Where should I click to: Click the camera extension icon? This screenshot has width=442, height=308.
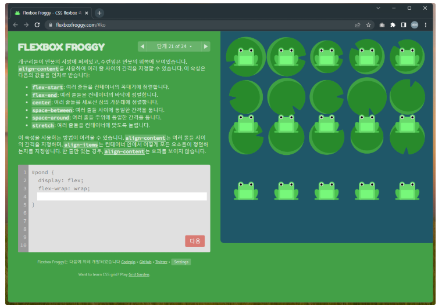382,25
